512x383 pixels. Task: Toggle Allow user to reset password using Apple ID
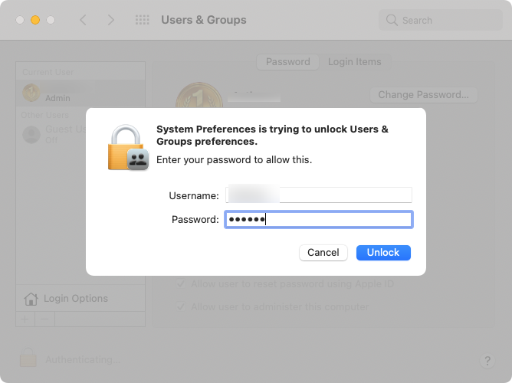point(181,283)
